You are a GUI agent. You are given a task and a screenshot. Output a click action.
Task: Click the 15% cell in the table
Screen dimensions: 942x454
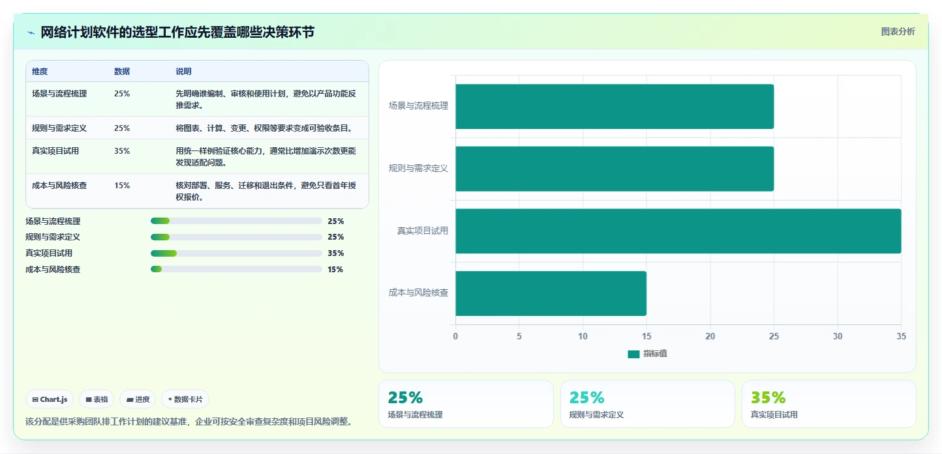(122, 186)
